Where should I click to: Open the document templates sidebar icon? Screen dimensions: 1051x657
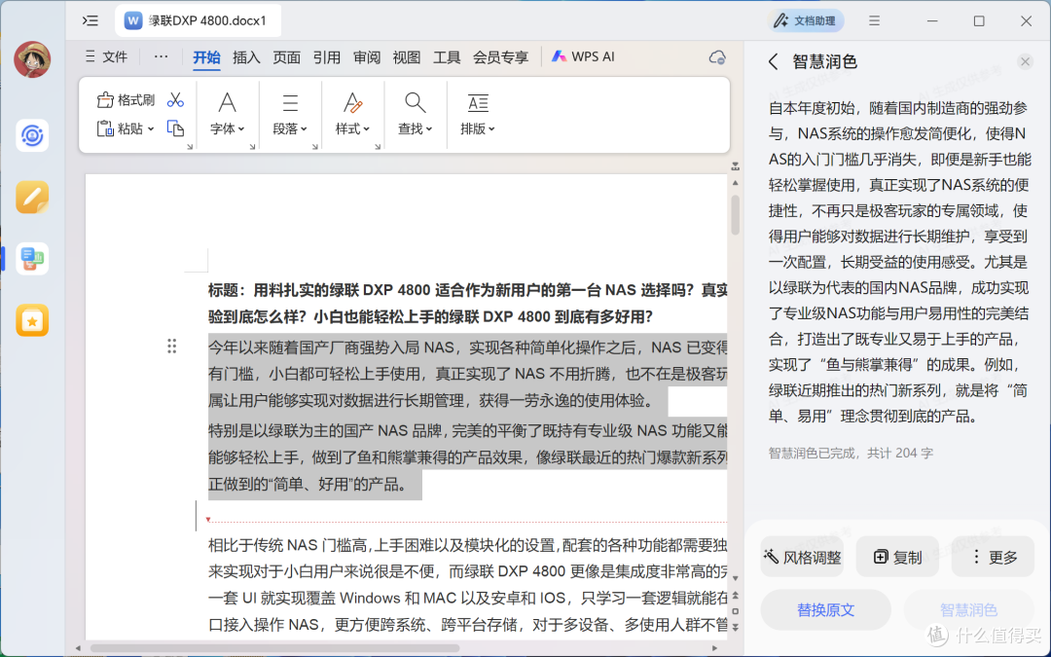[x=32, y=259]
